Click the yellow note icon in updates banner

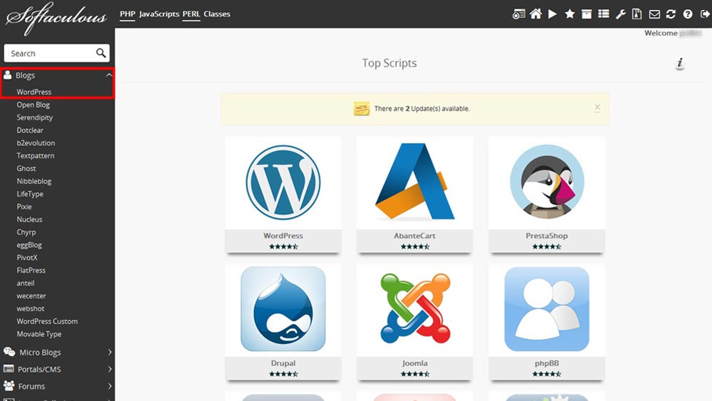[362, 108]
